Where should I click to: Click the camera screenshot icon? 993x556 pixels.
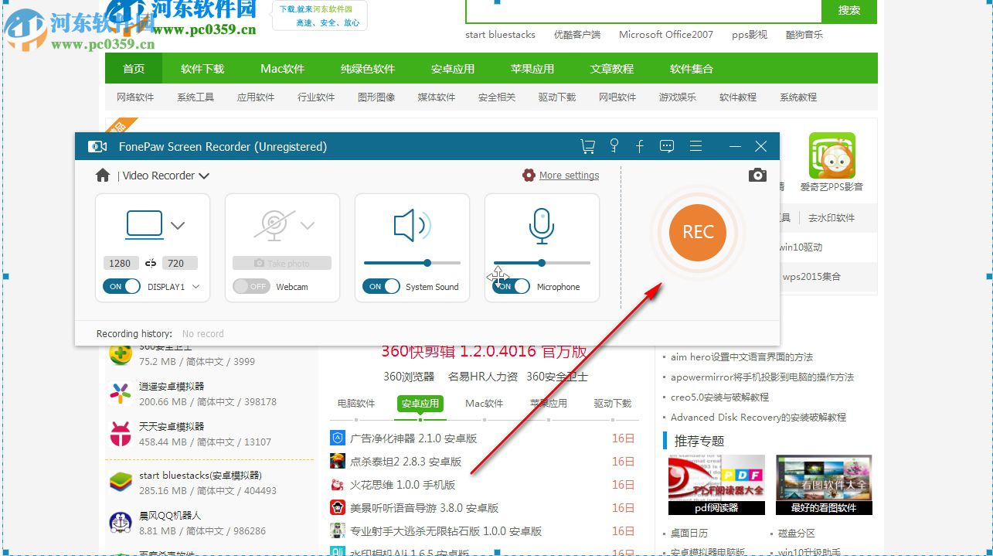pyautogui.click(x=757, y=176)
